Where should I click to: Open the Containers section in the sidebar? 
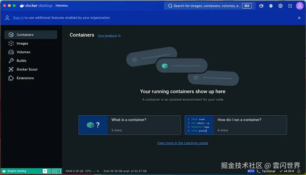click(x=31, y=35)
